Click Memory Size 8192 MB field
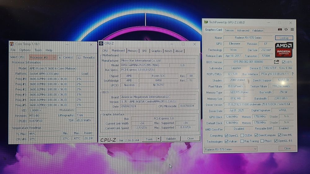 tap(236, 98)
